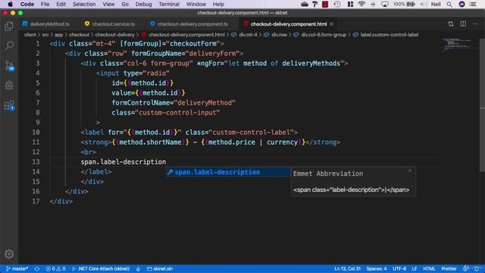Click the synchronize changes icon in status bar

tap(37, 268)
